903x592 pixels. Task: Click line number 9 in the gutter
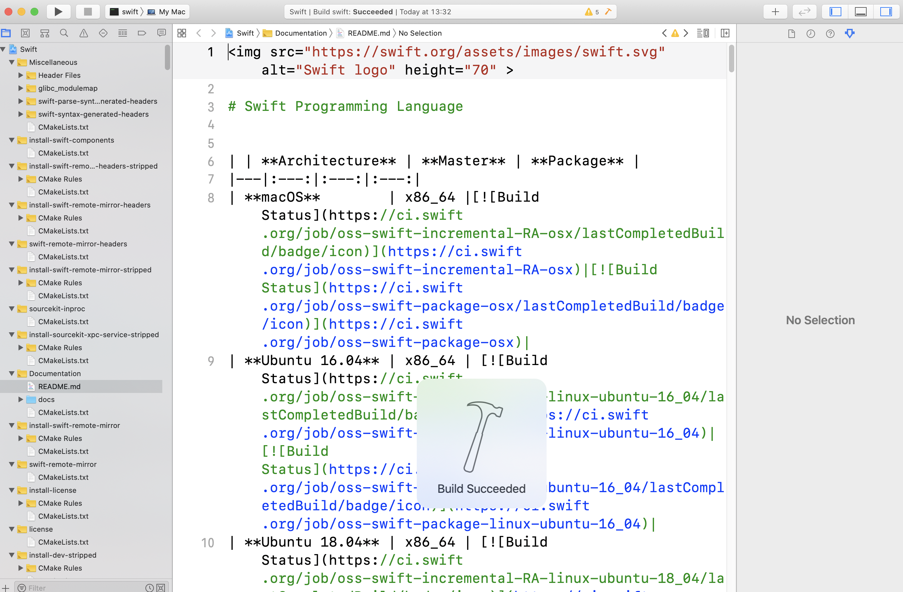211,361
